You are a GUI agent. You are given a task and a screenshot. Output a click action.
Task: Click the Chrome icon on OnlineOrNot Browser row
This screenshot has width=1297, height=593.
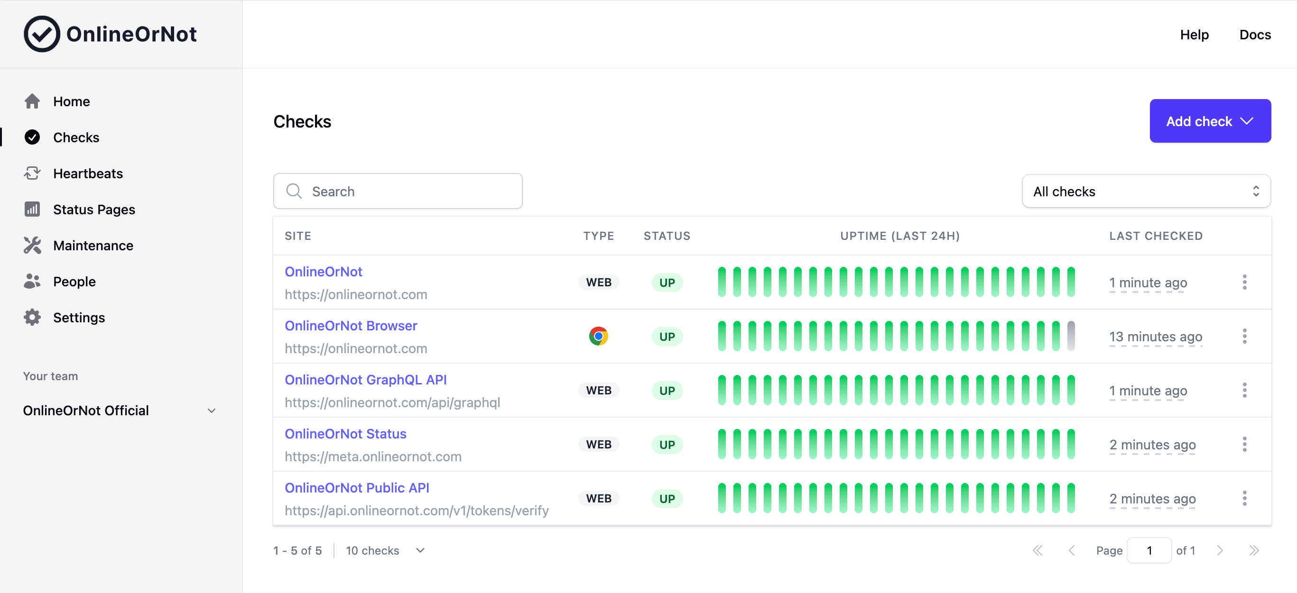point(599,336)
